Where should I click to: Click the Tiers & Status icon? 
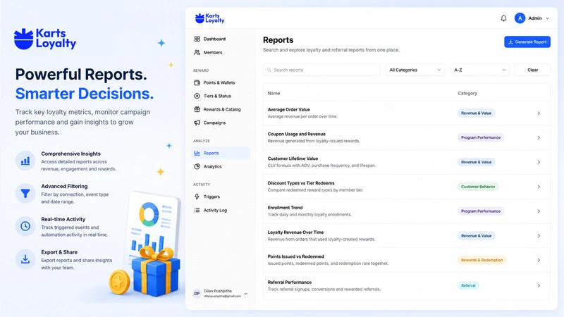pyautogui.click(x=197, y=96)
